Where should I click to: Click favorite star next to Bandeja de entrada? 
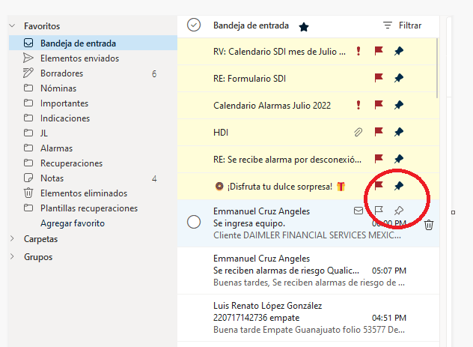(x=304, y=27)
